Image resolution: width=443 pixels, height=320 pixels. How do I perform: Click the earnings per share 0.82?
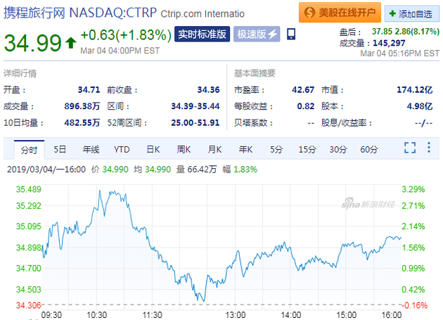pos(306,106)
